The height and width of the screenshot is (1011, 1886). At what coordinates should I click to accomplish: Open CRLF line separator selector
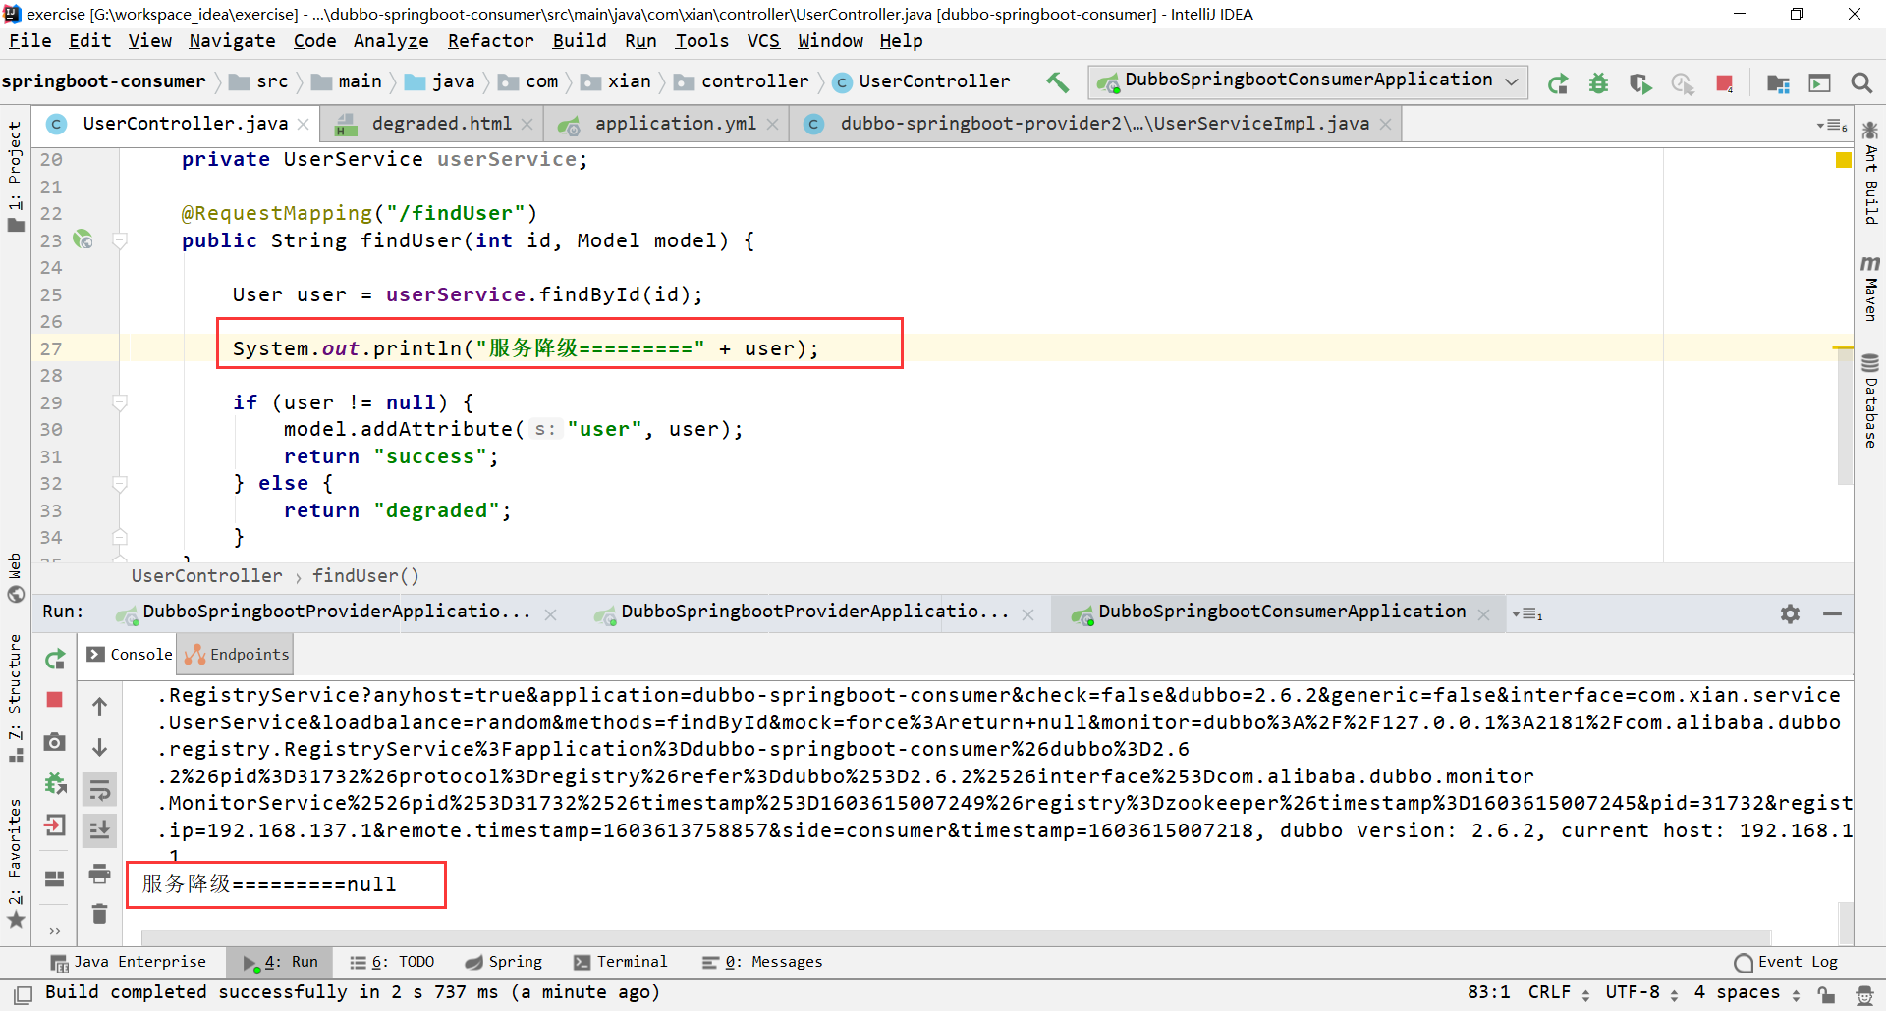1558,992
